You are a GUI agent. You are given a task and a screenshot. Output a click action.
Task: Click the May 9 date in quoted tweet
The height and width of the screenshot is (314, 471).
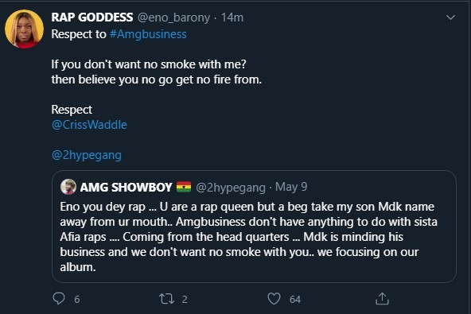[x=291, y=187]
